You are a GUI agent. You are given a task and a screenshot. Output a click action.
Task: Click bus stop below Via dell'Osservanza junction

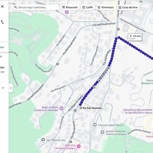[118, 29]
